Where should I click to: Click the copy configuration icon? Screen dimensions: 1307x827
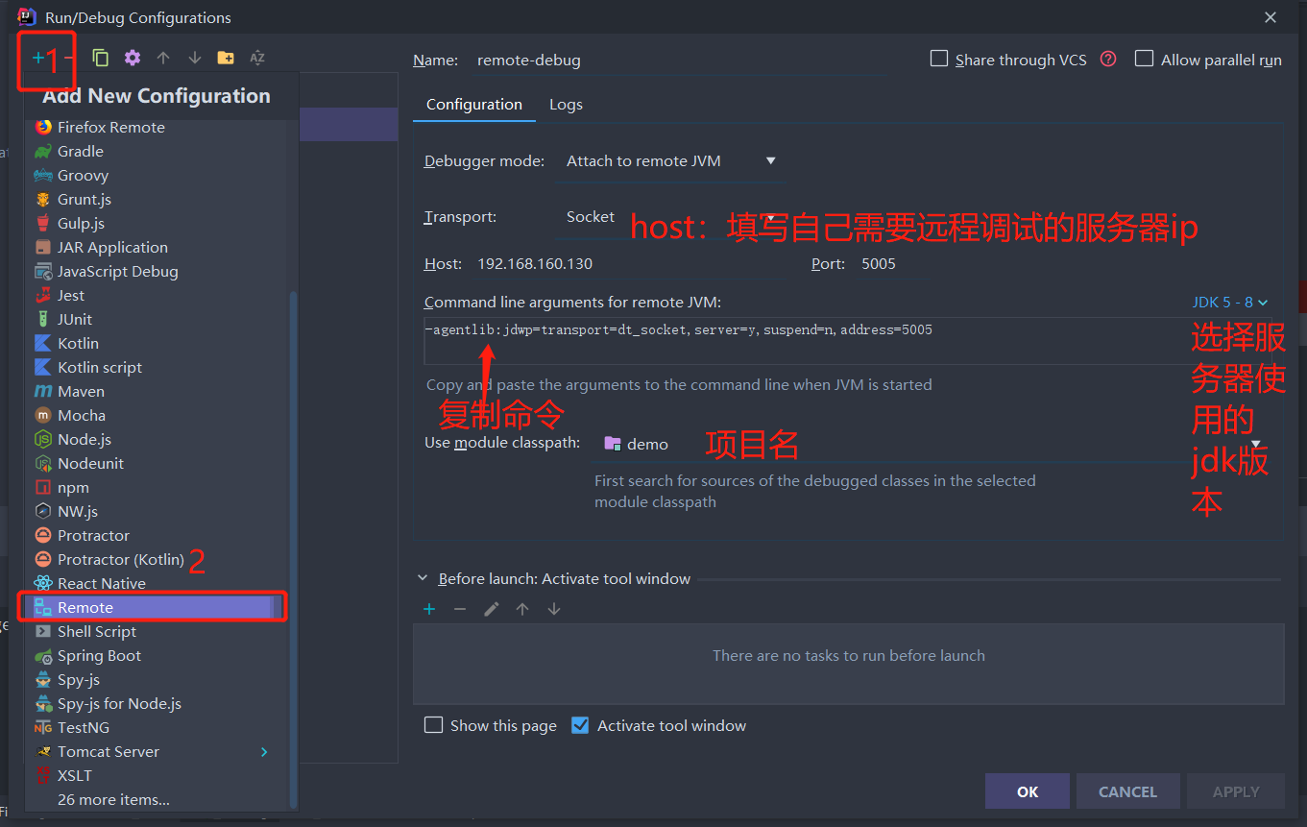[100, 57]
